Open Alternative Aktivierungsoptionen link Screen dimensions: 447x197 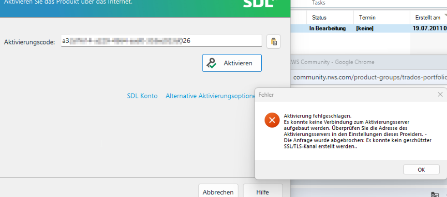[210, 96]
